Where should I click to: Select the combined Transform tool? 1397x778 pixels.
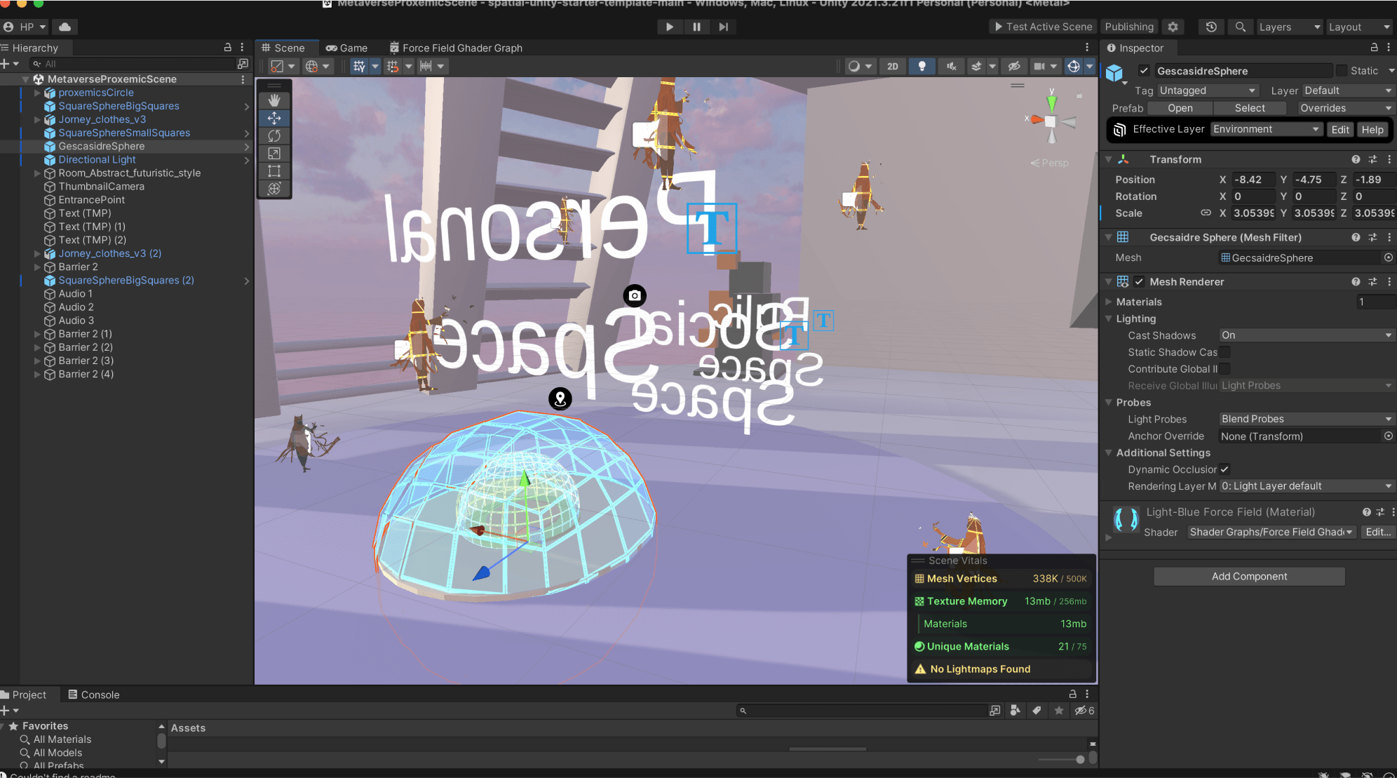274,188
